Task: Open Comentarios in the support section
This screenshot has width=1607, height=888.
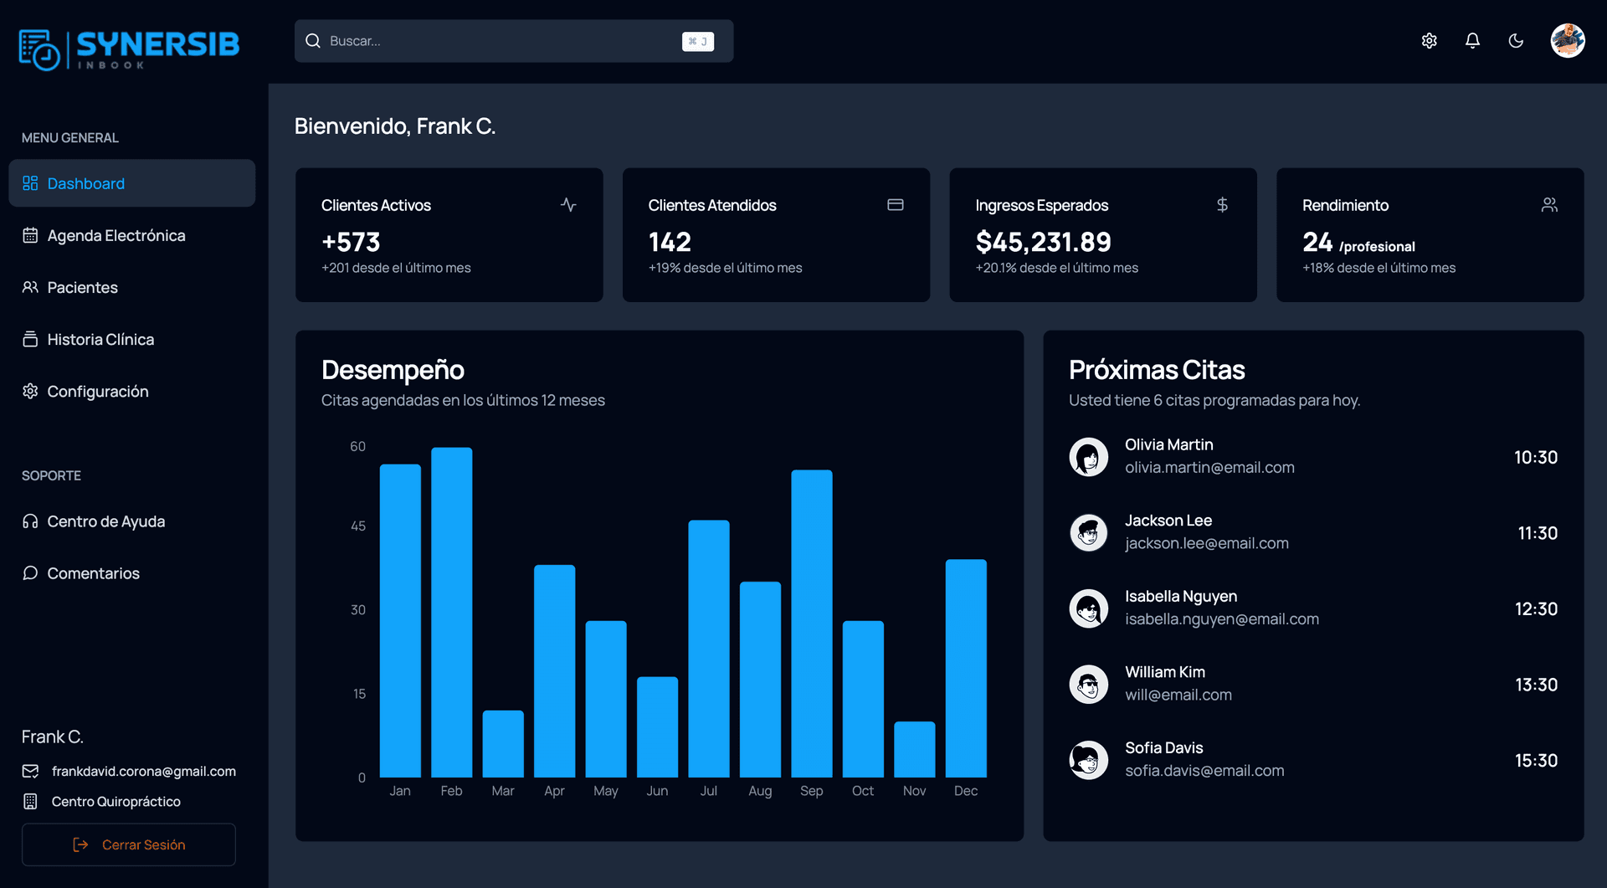Action: tap(93, 573)
